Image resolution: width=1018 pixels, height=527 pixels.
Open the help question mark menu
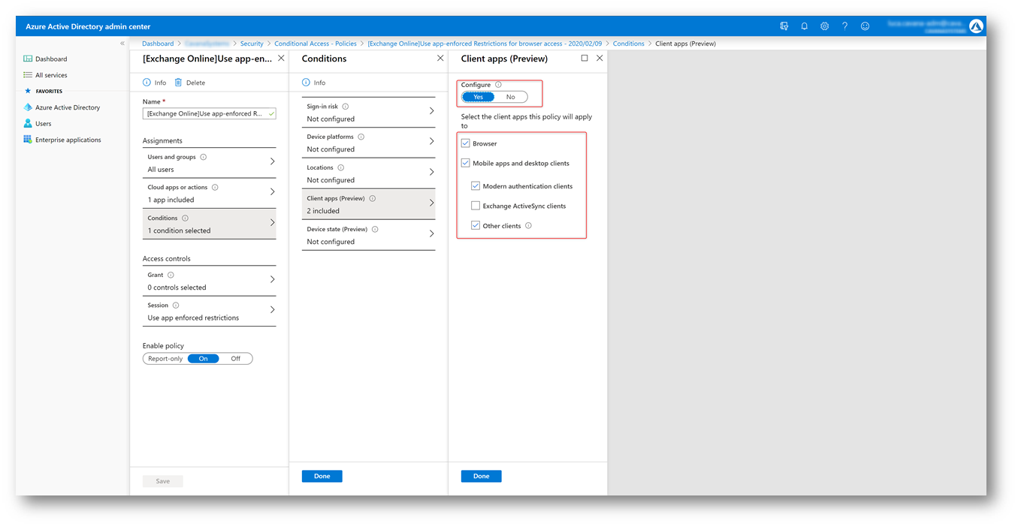[x=845, y=26]
